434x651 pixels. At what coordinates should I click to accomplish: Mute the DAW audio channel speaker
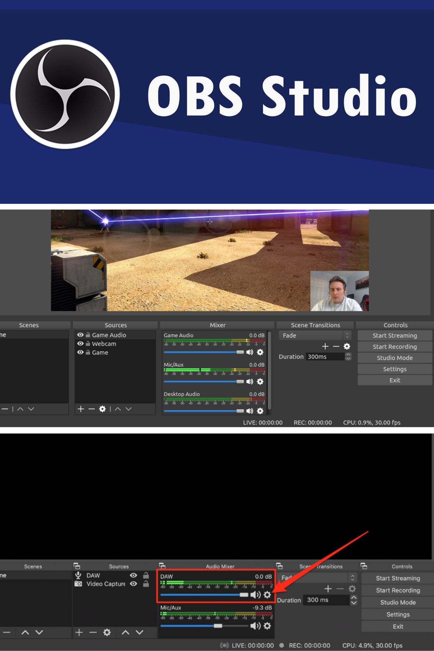255,595
